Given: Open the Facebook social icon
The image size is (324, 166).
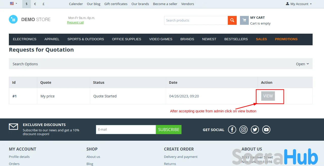Looking at the screenshot, I should (x=232, y=130).
